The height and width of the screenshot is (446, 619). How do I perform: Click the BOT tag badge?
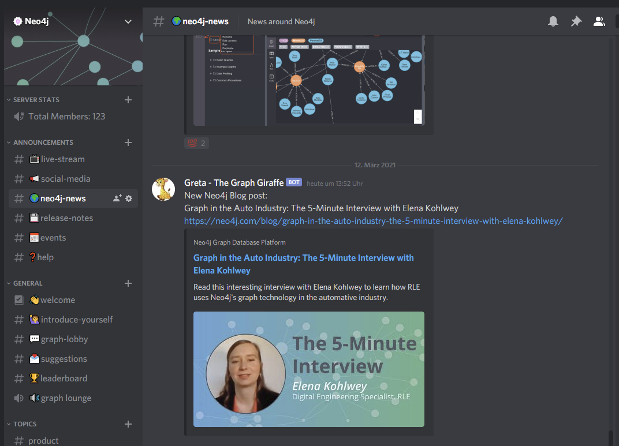pyautogui.click(x=294, y=182)
